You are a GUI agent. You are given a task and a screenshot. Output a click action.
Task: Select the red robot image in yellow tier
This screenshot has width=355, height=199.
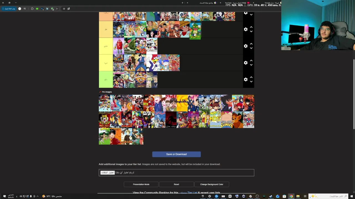[x=118, y=46]
